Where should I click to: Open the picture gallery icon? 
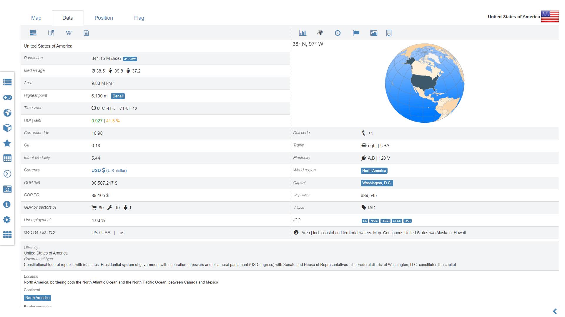[373, 33]
